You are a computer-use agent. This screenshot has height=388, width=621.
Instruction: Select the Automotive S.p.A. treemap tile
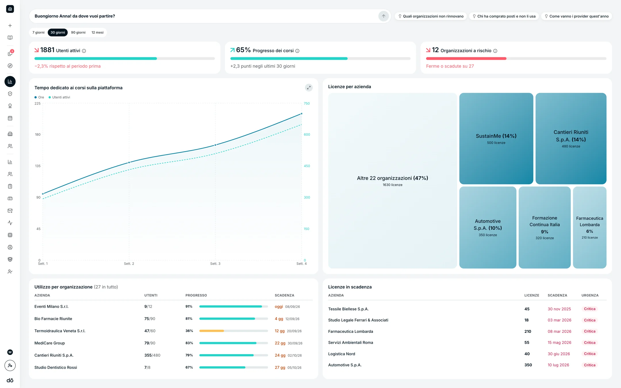tap(488, 228)
